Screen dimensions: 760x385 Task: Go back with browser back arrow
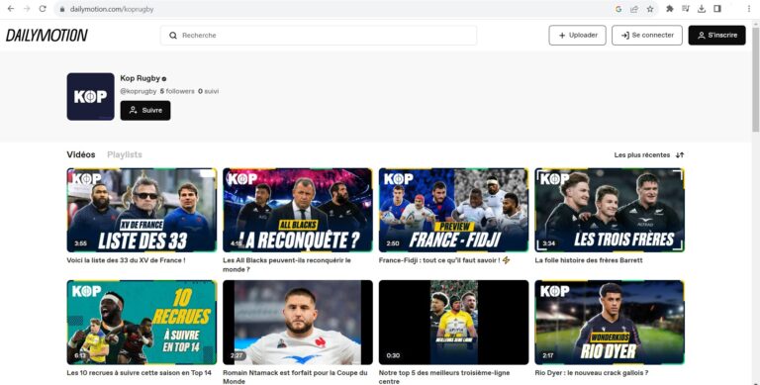[x=11, y=9]
